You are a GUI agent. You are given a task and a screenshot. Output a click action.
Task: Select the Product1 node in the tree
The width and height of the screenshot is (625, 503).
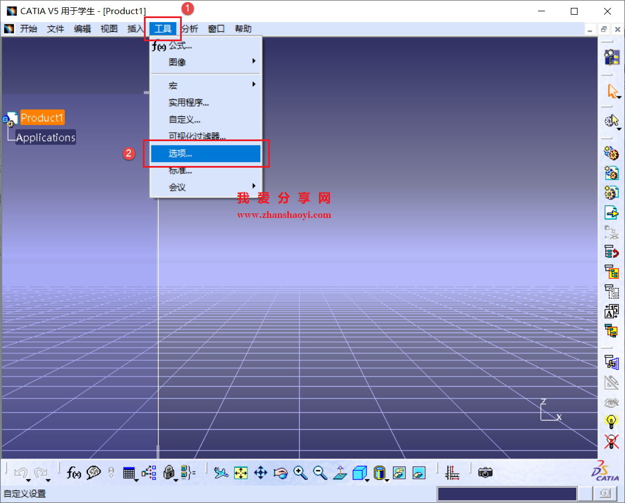pos(42,117)
